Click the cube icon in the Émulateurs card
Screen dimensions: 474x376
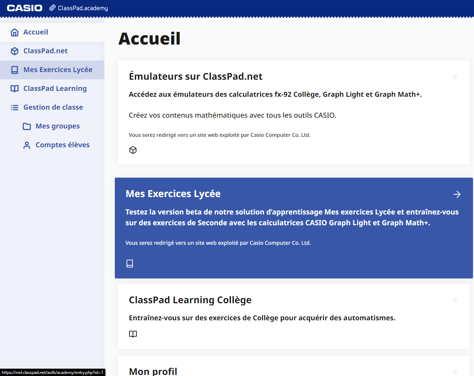[x=133, y=150]
